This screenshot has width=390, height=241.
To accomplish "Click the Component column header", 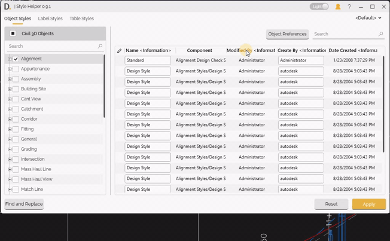I will (x=199, y=50).
